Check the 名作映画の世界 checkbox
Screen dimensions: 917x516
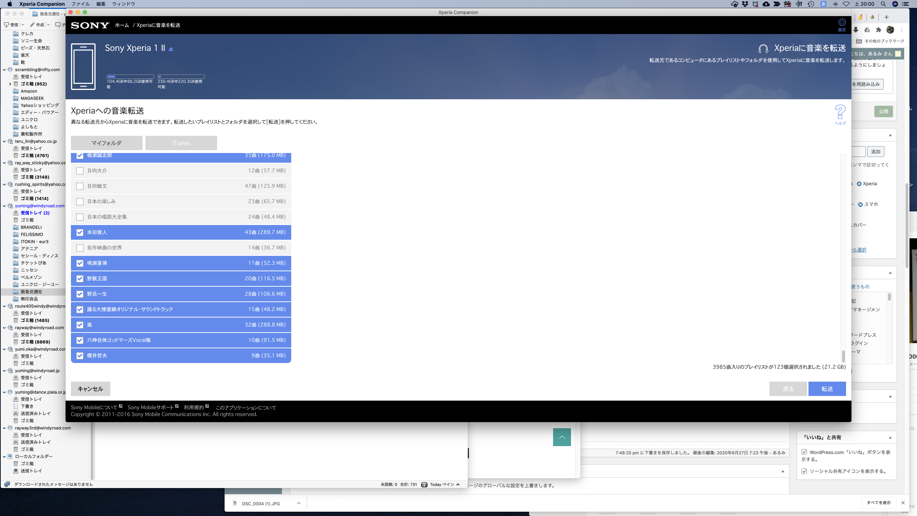[80, 248]
